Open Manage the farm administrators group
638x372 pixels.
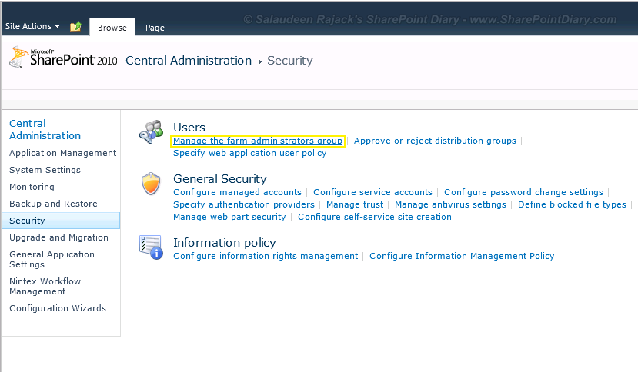pos(258,141)
